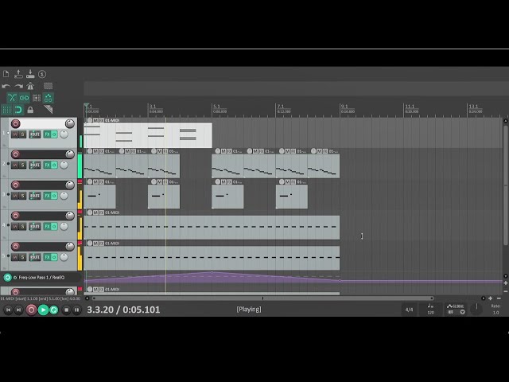Bypass FX on track 5
Image resolution: width=509 pixels, height=382 pixels.
point(54,257)
